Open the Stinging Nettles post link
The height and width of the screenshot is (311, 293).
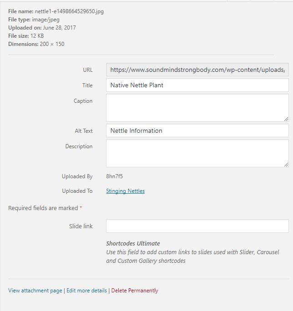click(x=125, y=191)
